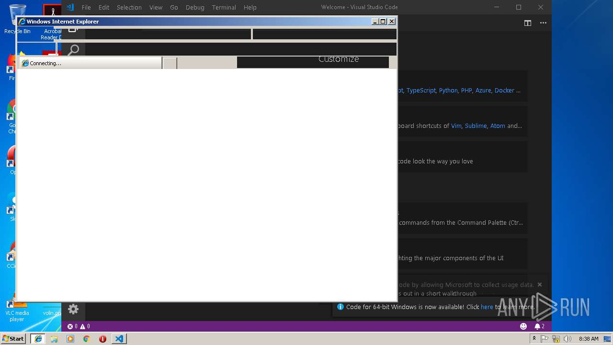This screenshot has width=613, height=345.
Task: Minimize the Windows Internet Explorer window
Action: pyautogui.click(x=375, y=21)
